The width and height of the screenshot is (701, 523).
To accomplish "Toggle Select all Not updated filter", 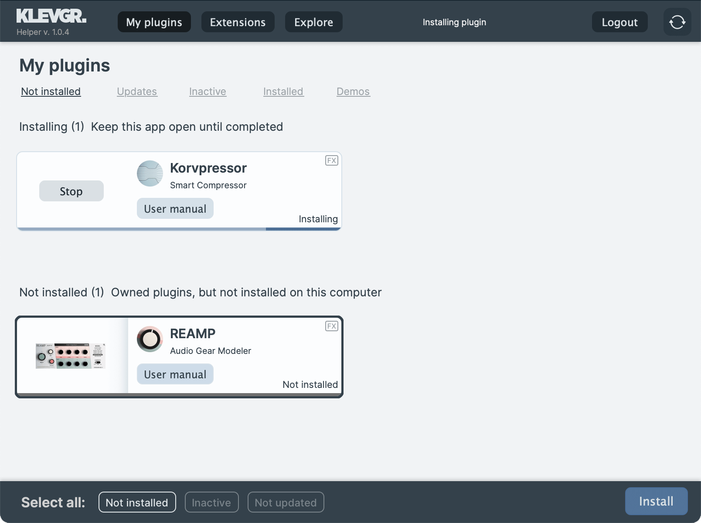I will [286, 502].
